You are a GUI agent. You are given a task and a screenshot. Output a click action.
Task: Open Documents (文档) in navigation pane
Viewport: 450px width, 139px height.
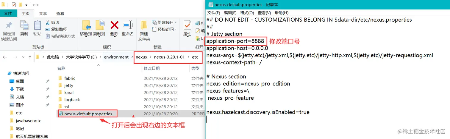(20, 97)
